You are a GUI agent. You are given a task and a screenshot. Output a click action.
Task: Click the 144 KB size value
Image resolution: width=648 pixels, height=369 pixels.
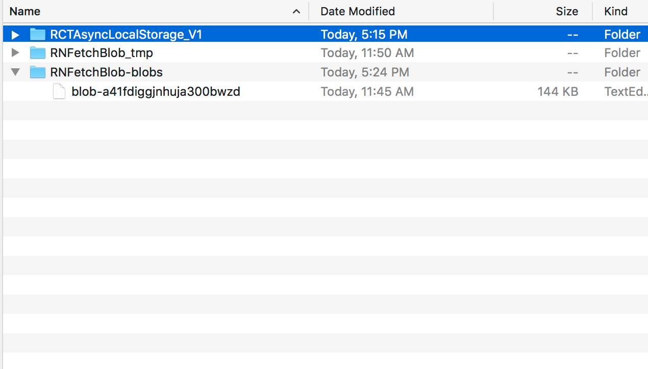(x=557, y=92)
